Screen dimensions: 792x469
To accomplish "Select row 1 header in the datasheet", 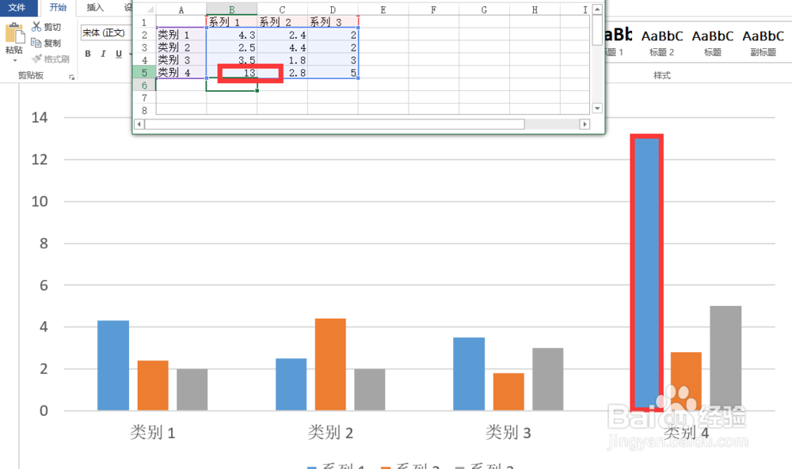I will pyautogui.click(x=144, y=22).
